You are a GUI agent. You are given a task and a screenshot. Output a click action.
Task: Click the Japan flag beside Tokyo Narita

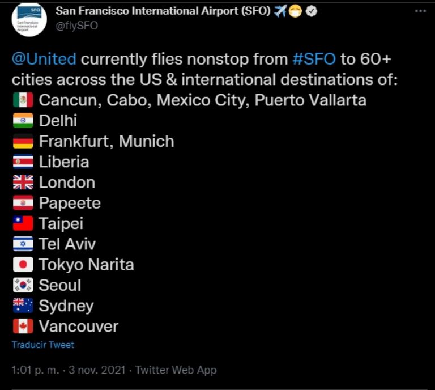tap(23, 264)
